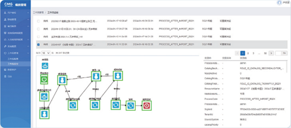Open the page size dropdown showing 10
The width and height of the screenshot is (291, 128).
tap(46, 53)
